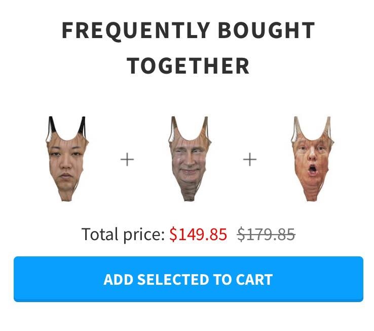Click the Frequently Bought Together heading

189,48
